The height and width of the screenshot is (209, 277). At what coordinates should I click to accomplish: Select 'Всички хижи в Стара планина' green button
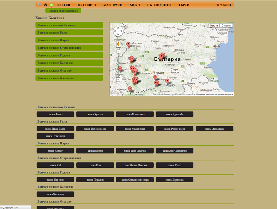(x=69, y=48)
